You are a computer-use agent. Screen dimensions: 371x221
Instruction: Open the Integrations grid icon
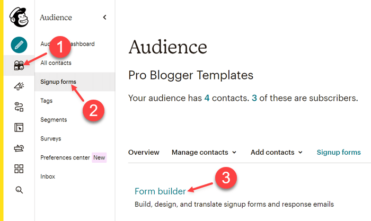tap(19, 169)
